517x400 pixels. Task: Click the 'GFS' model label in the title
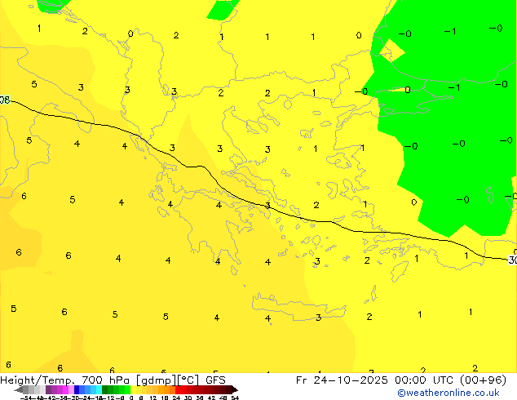click(215, 380)
